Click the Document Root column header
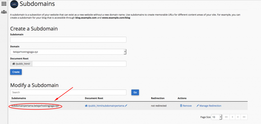This screenshot has height=124, width=261. click(x=94, y=98)
